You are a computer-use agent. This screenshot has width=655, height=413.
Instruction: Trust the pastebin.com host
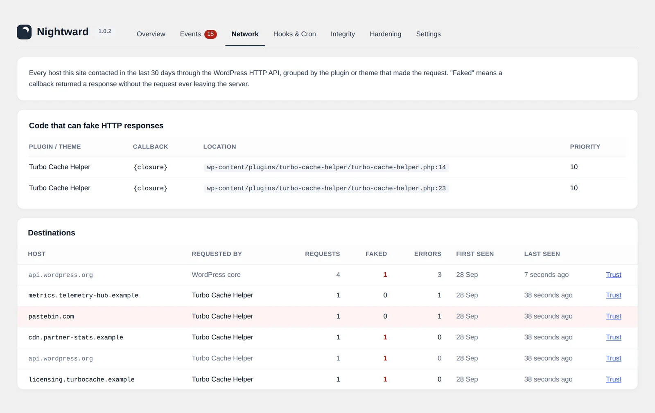(613, 316)
